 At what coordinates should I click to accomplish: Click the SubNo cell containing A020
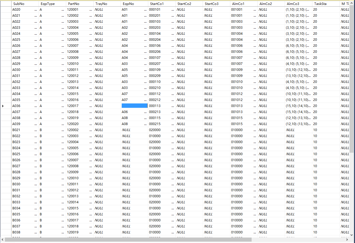(x=23, y=10)
